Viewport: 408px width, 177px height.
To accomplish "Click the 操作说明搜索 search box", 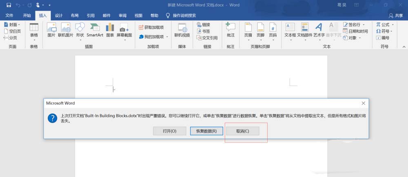I will pos(182,16).
